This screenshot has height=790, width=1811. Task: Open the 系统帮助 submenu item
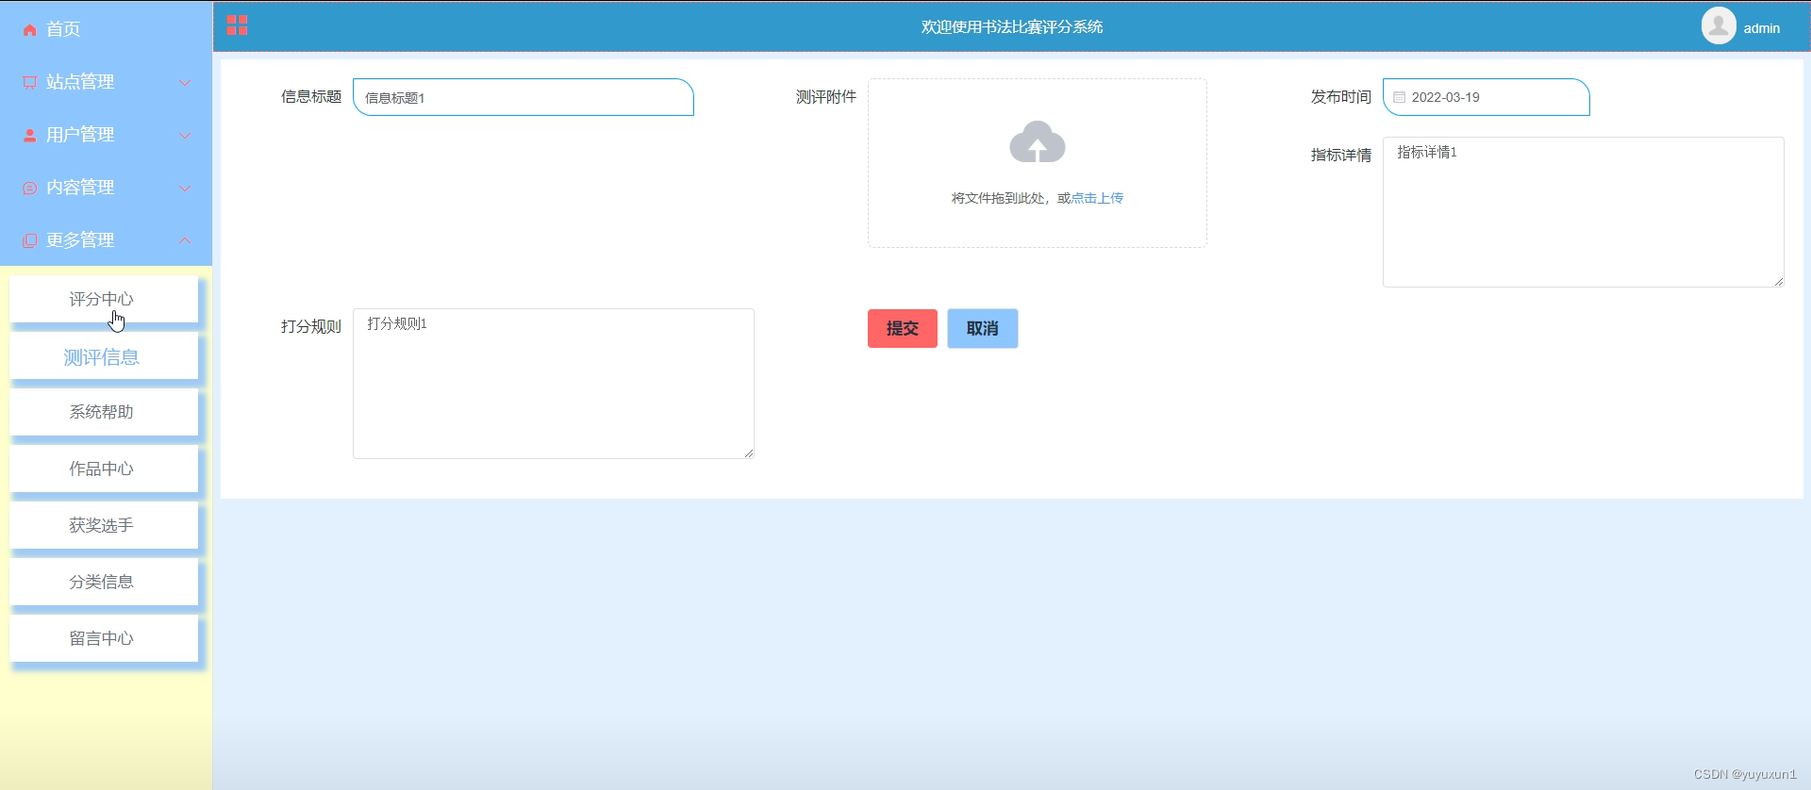[x=104, y=412]
